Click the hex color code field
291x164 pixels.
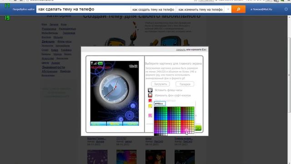click(160, 103)
